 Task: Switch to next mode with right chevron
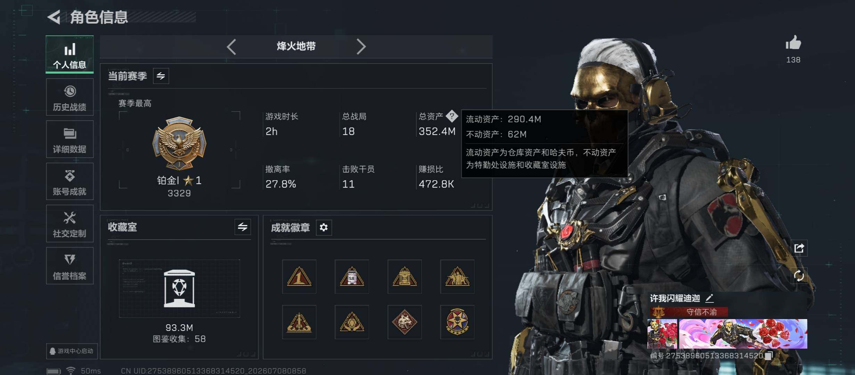coord(361,47)
